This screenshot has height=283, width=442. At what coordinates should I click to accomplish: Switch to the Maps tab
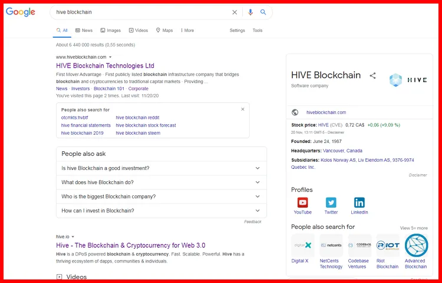tap(164, 31)
